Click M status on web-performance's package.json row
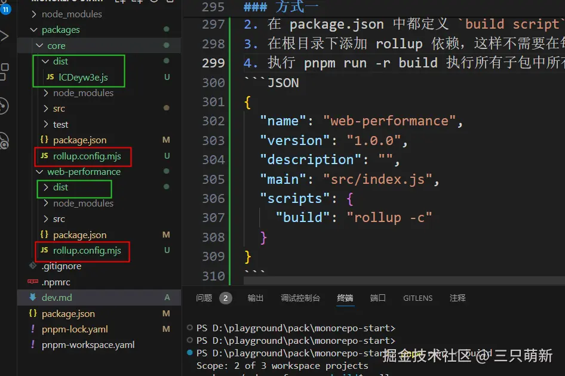 (166, 235)
